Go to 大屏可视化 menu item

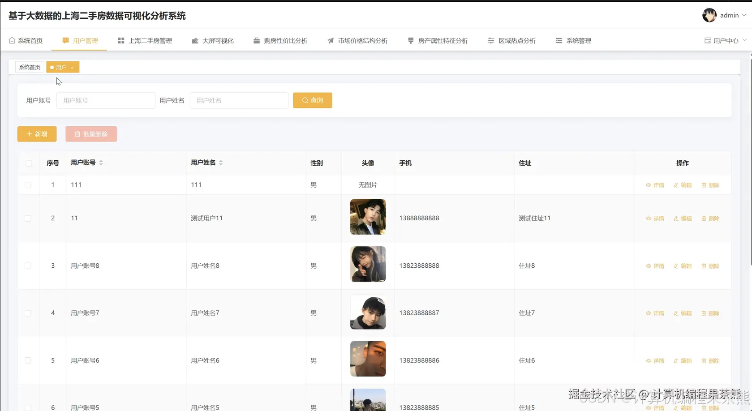tap(213, 41)
